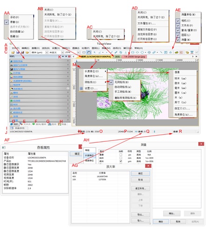This screenshot has height=229, width=208.
Task: Check the 像素 px row checkbox in the 测量 dialog
Action: (121, 155)
